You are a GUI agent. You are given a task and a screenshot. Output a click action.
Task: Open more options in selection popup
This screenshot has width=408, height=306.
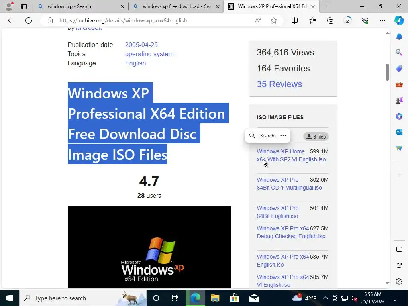point(283,135)
